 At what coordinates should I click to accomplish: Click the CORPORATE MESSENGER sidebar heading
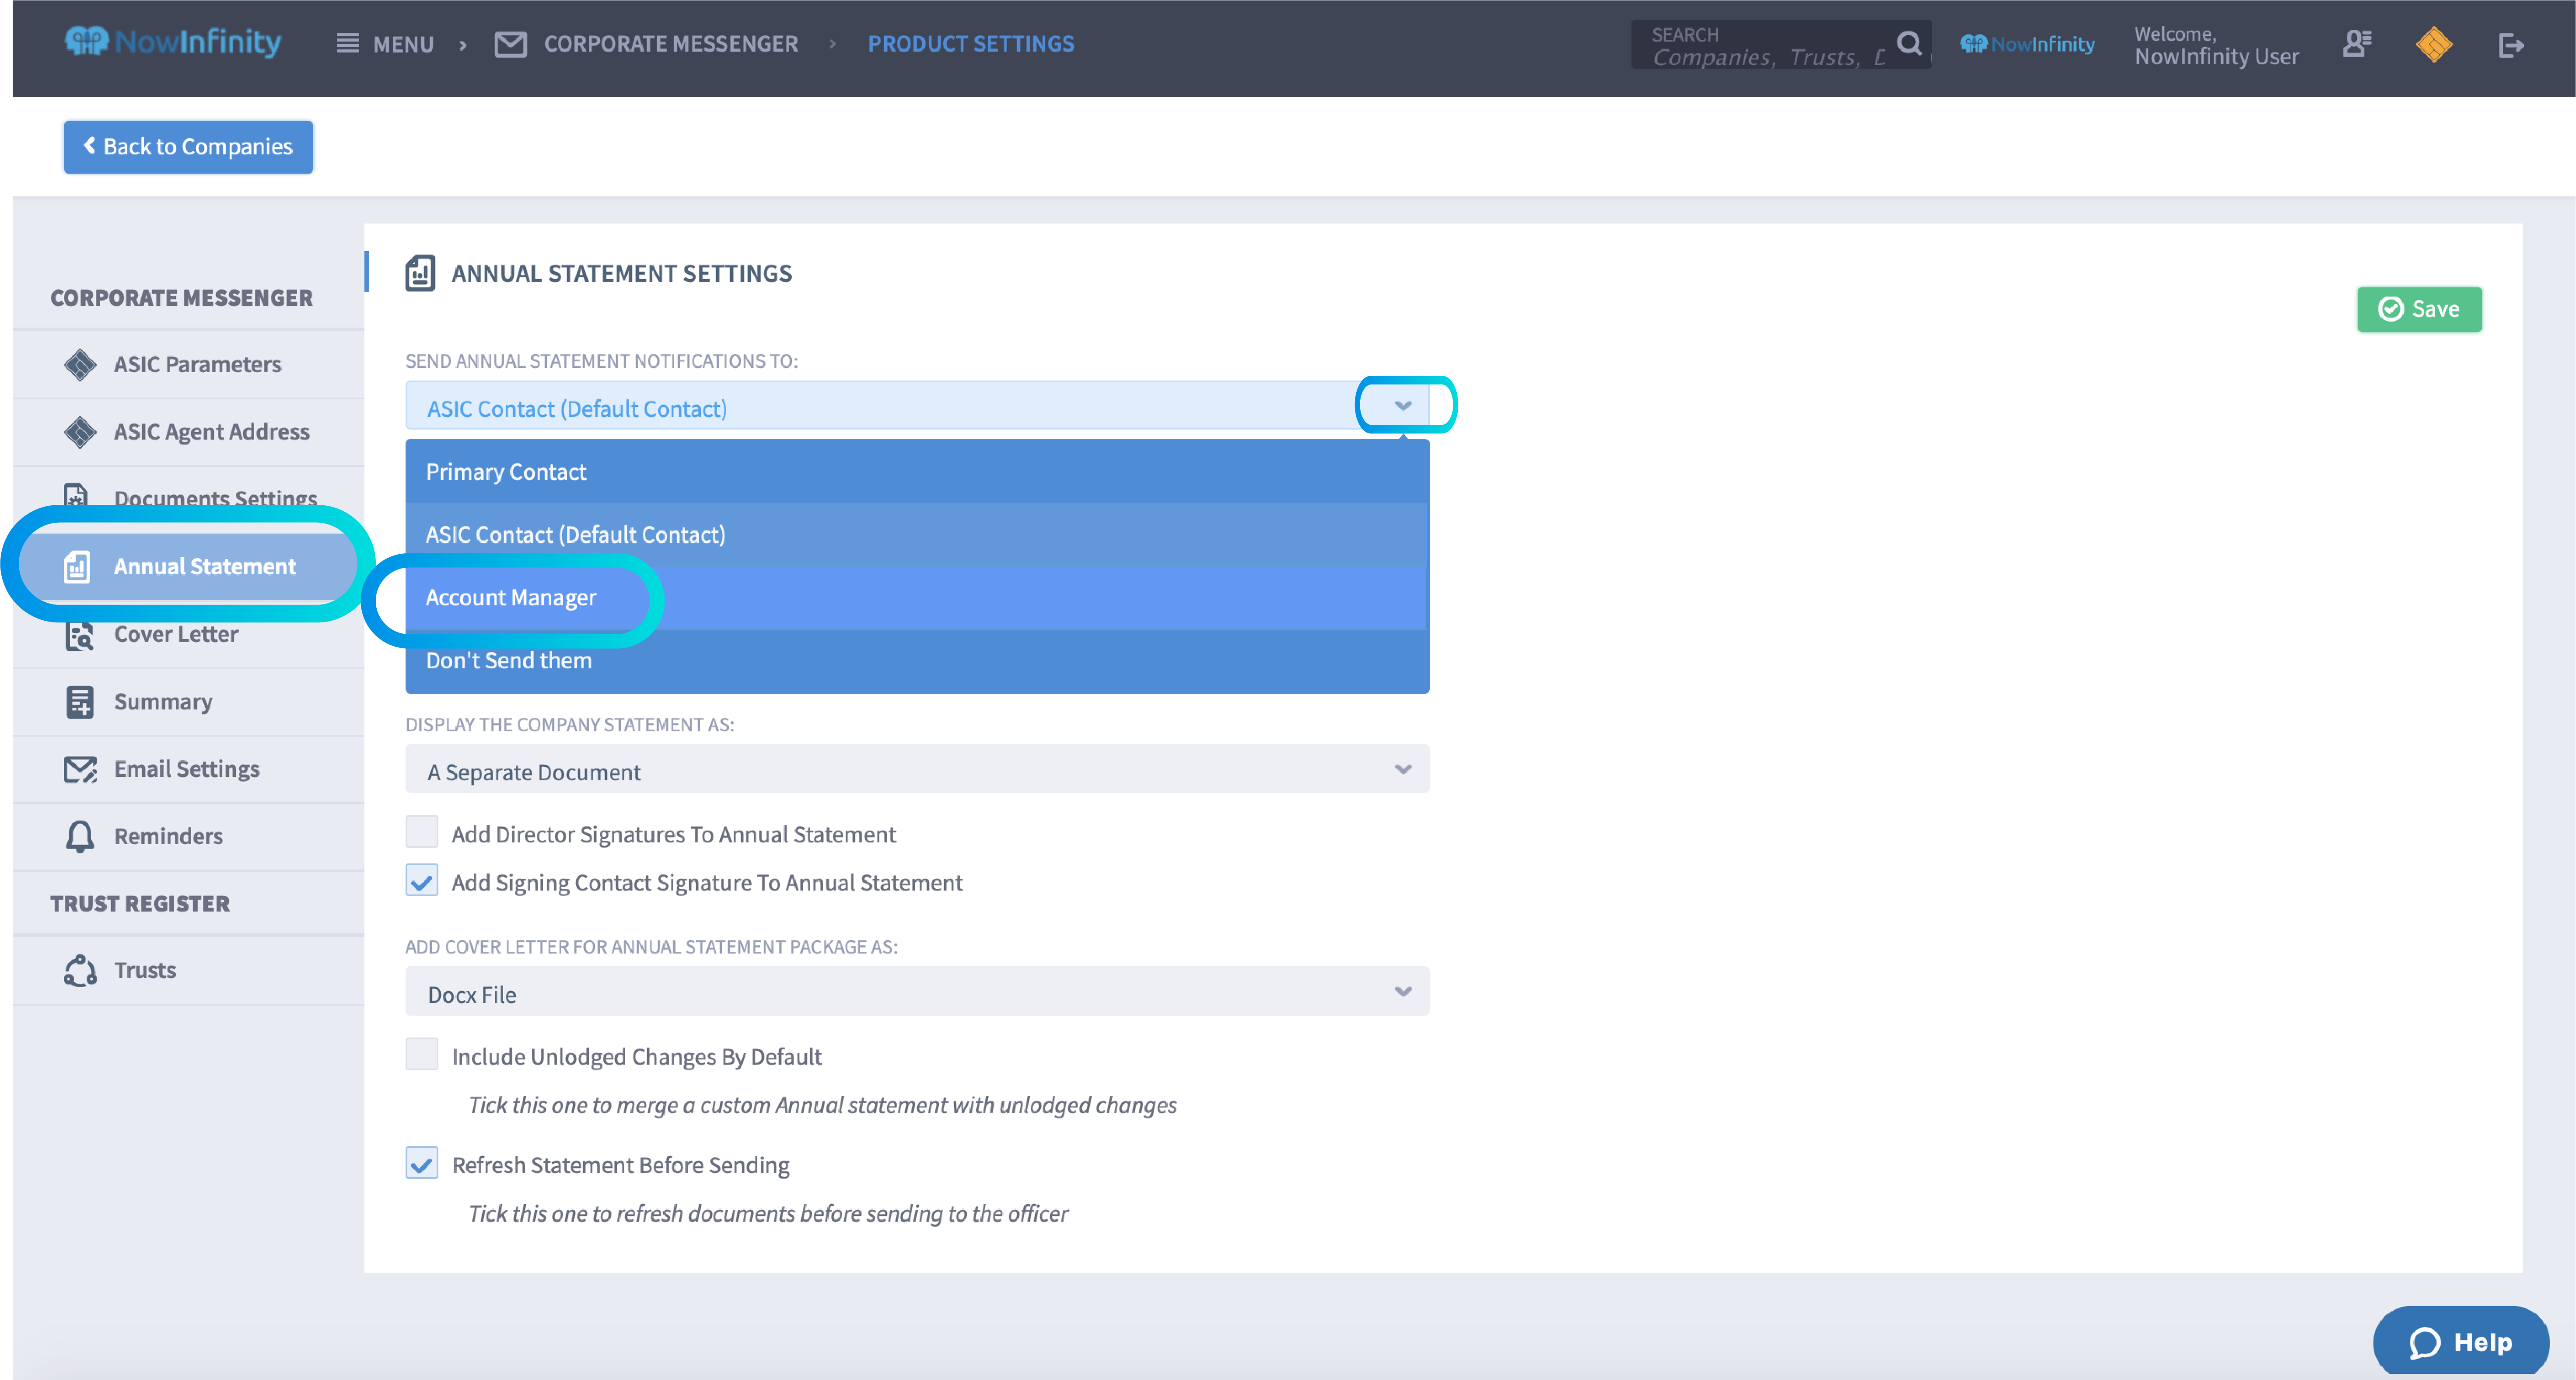[x=181, y=297]
